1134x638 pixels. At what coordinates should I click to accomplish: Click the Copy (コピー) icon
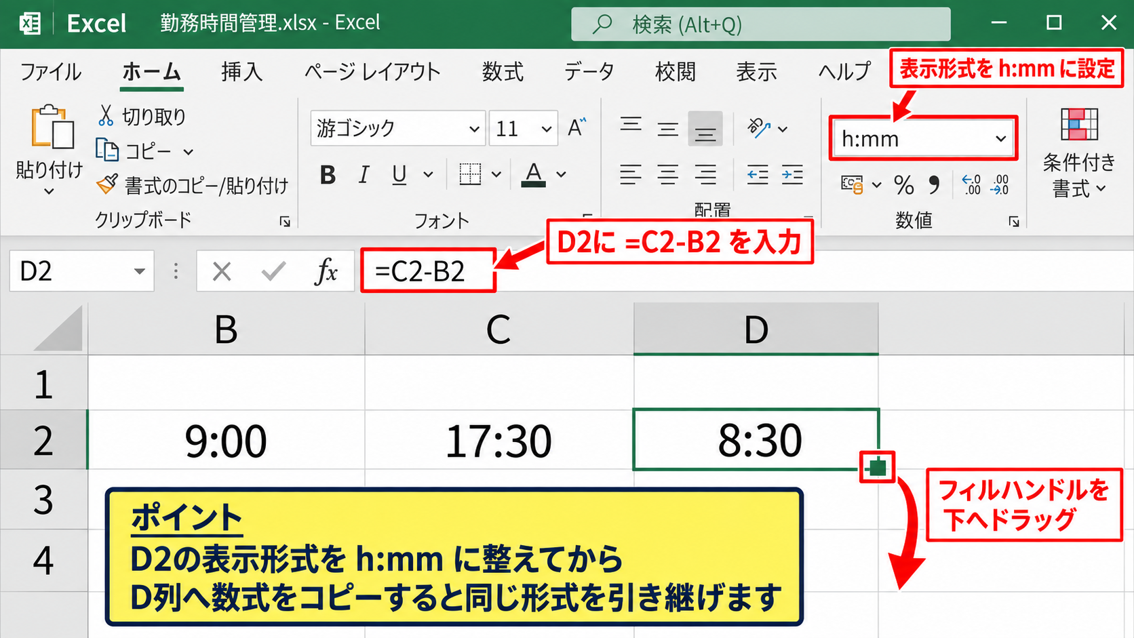(107, 150)
